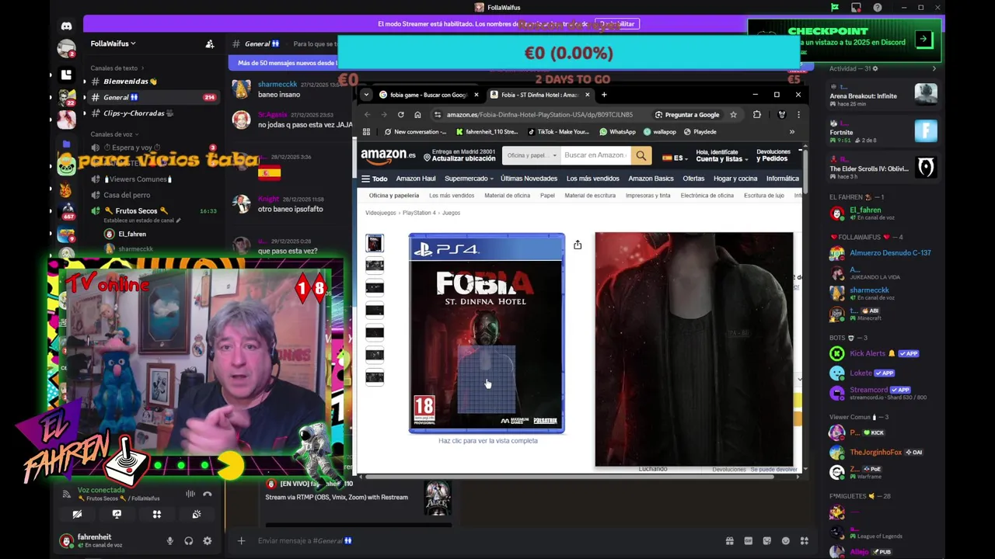Image resolution: width=995 pixels, height=559 pixels.
Task: Click the amazon.es logo
Action: (x=388, y=155)
